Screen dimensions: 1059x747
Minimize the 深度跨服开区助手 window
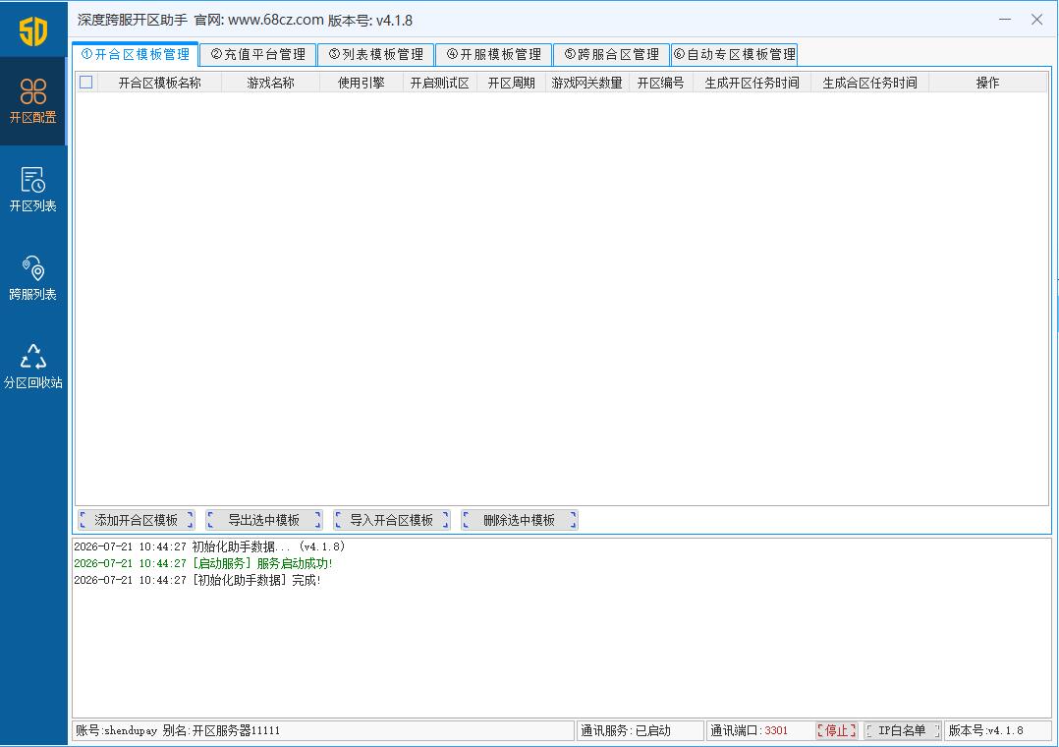(x=1005, y=20)
